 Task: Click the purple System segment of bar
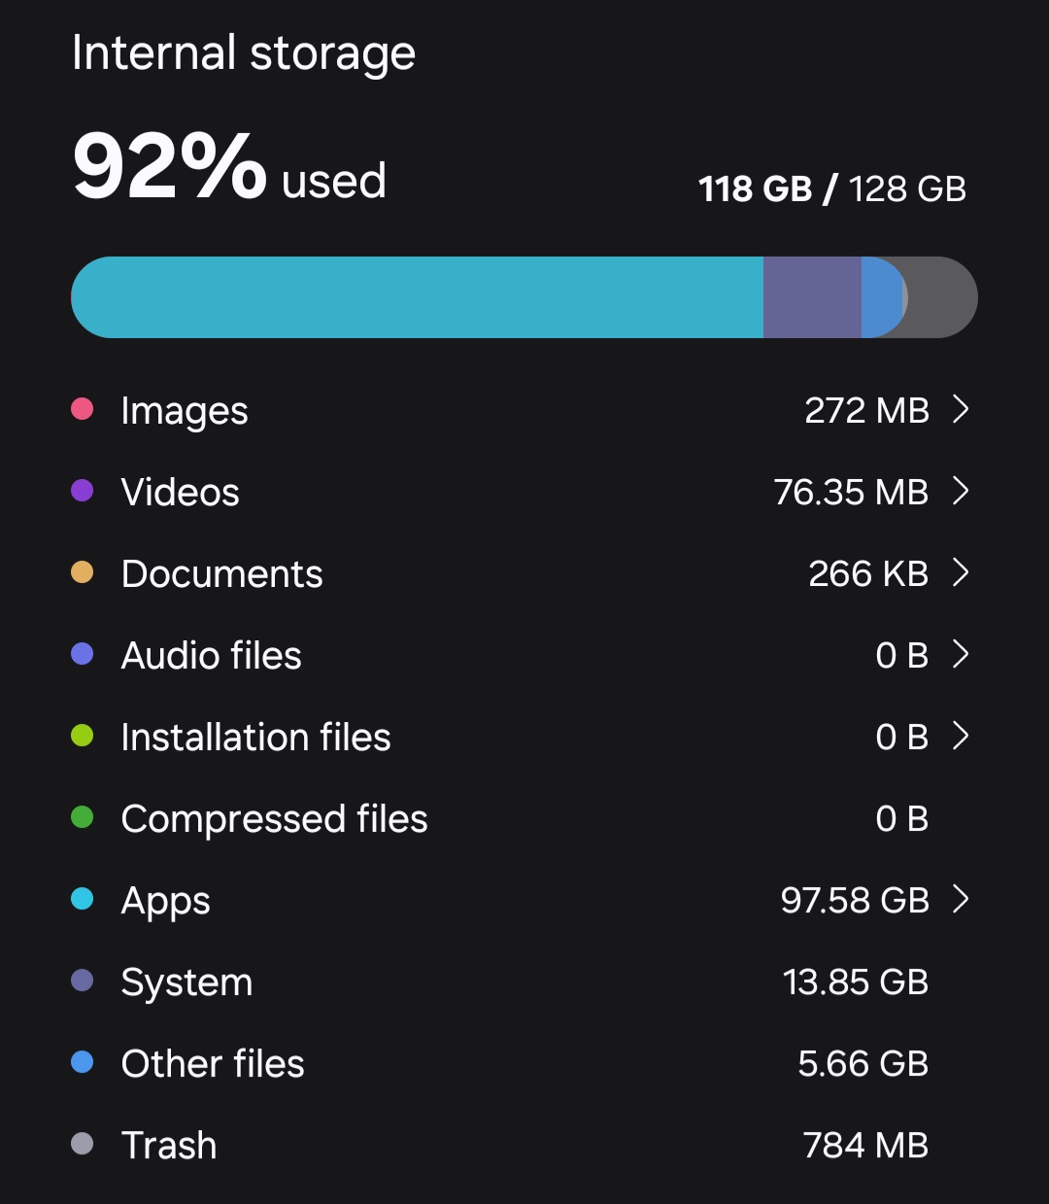pos(812,297)
